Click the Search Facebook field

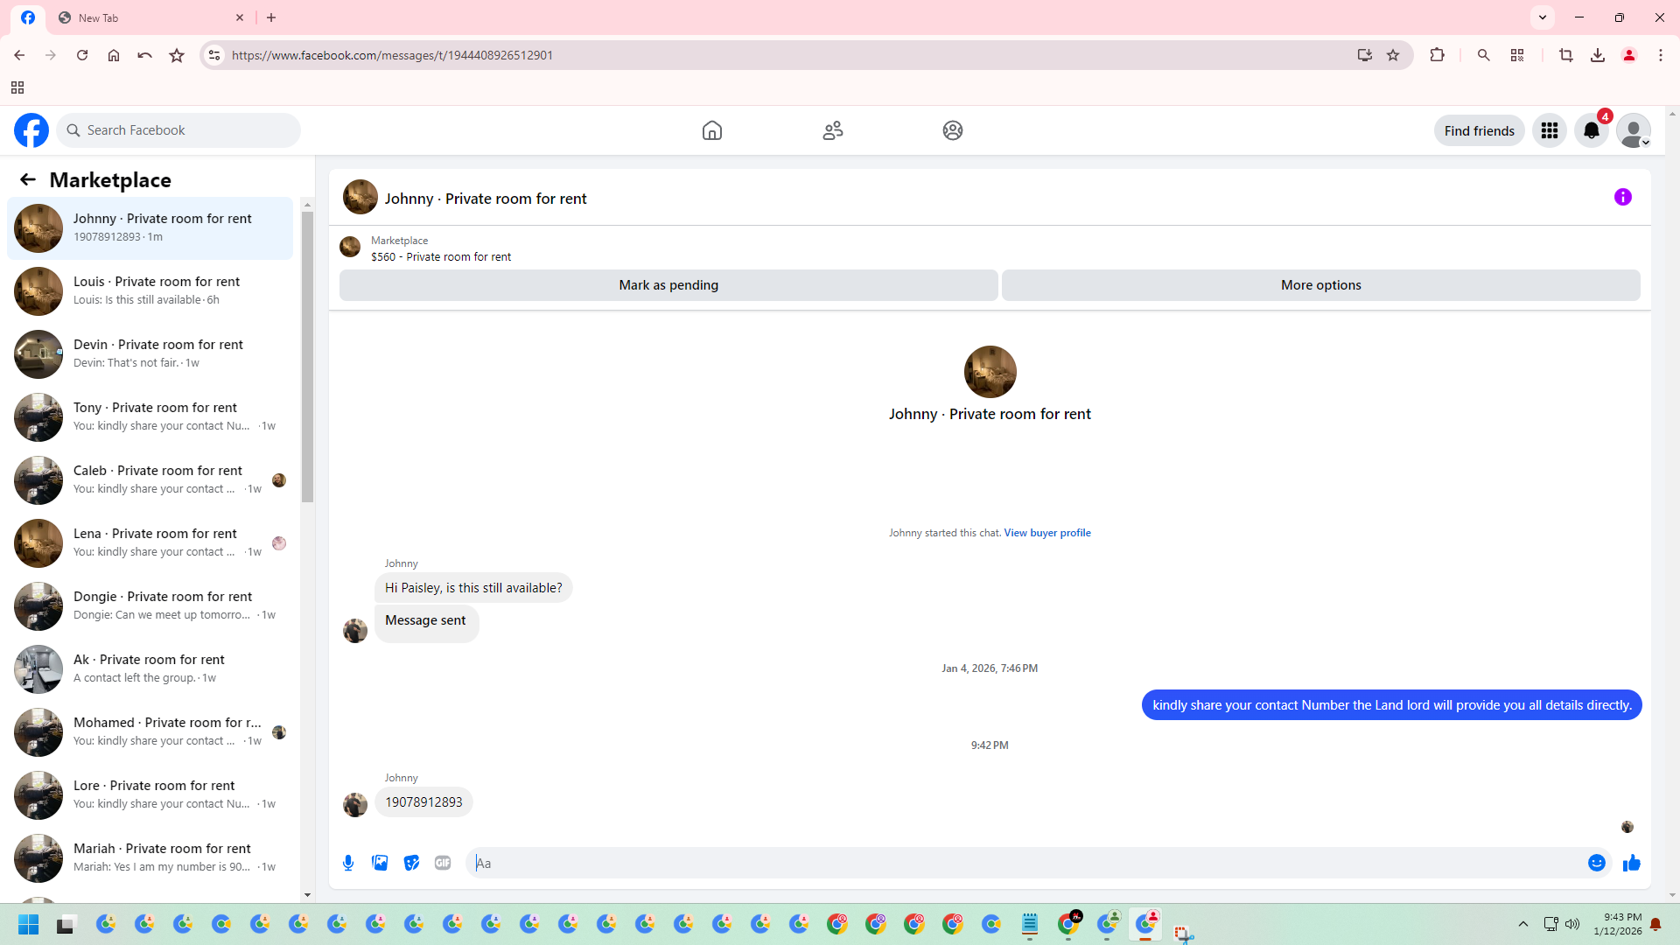point(179,130)
